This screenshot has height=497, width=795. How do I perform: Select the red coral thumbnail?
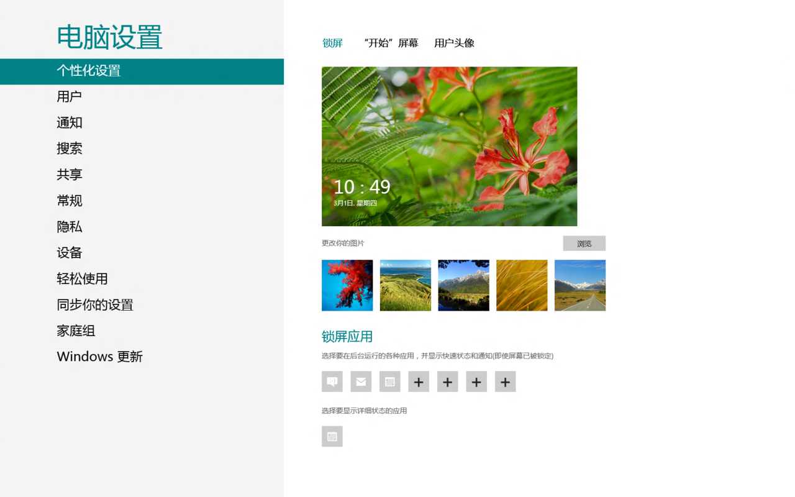coord(347,285)
